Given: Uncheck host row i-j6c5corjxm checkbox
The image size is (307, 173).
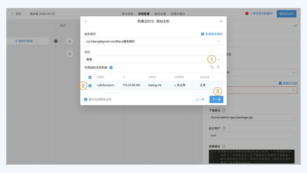Looking at the screenshot, I should pyautogui.click(x=90, y=86).
